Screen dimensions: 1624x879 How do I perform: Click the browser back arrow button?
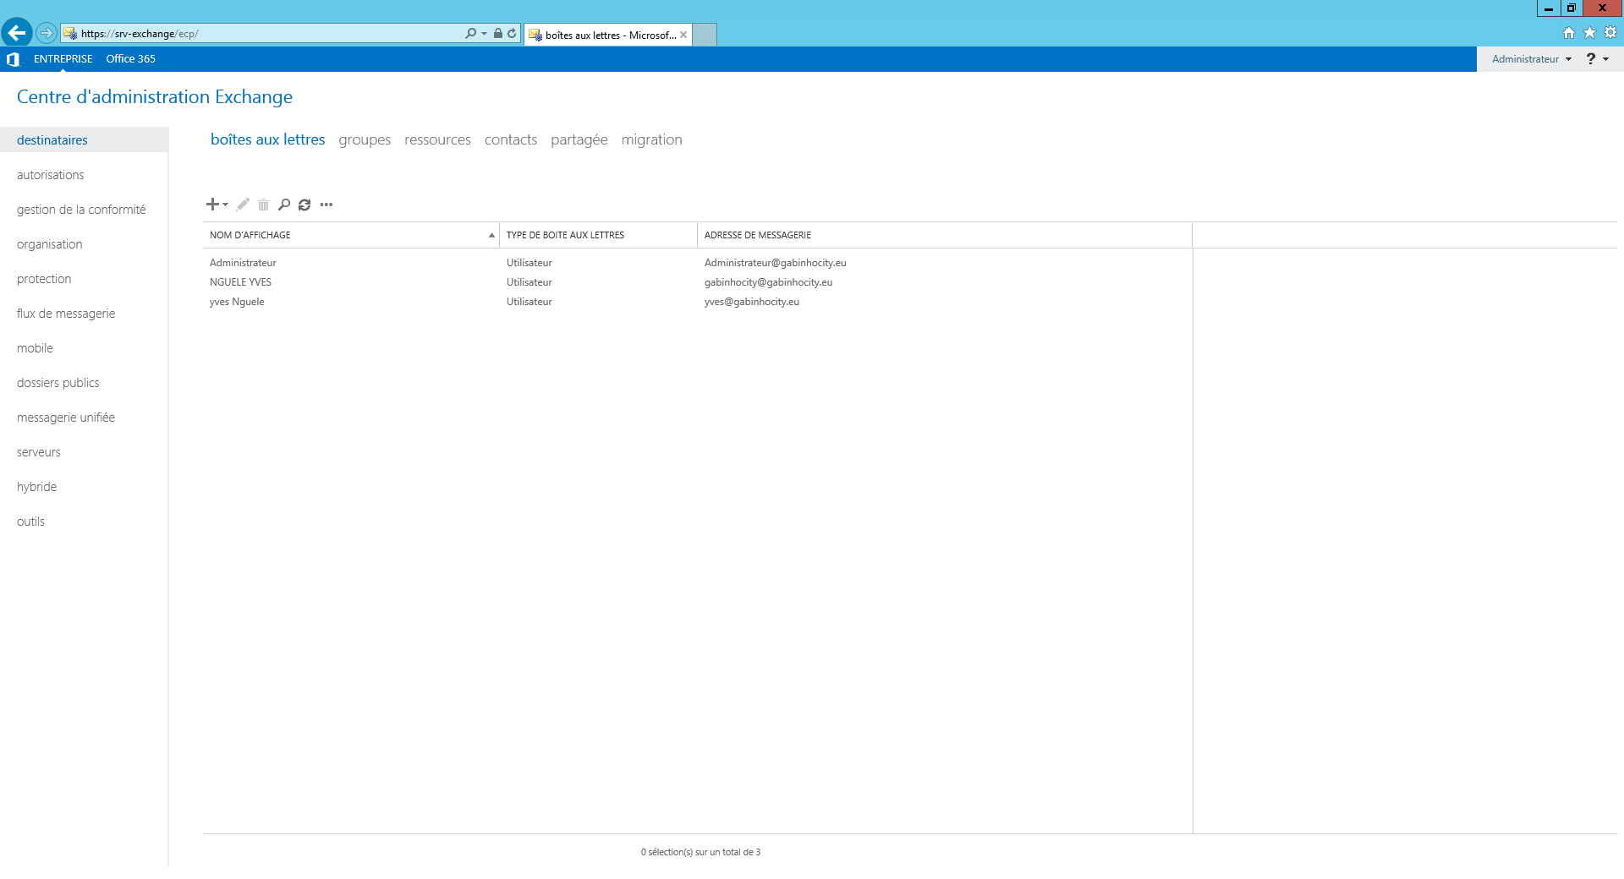tap(17, 33)
